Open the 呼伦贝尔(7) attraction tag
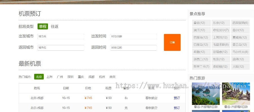Image resolution: width=254 pixels, height=112 pixels. (x=221, y=30)
